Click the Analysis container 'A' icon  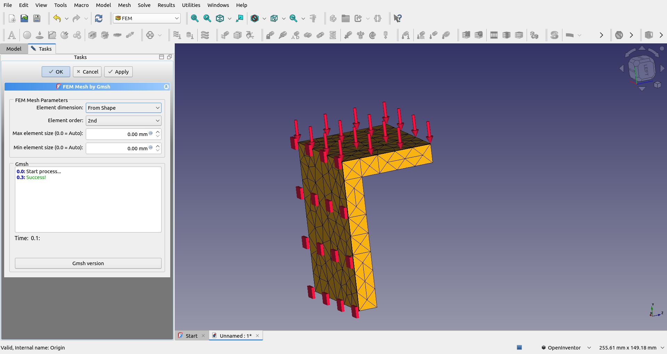11,35
